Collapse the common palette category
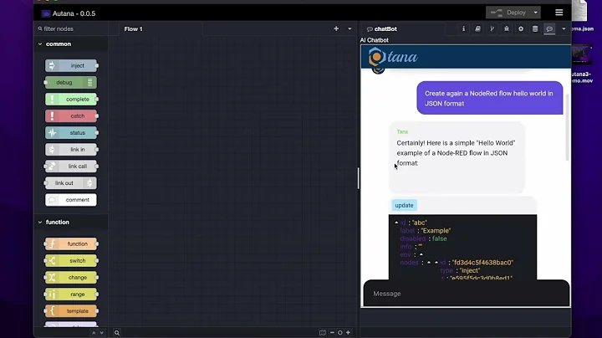Image resolution: width=602 pixels, height=338 pixels. click(x=40, y=44)
